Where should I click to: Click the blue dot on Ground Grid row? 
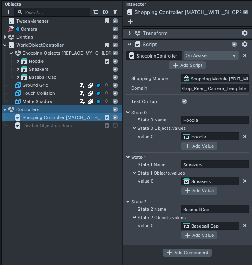(98, 85)
